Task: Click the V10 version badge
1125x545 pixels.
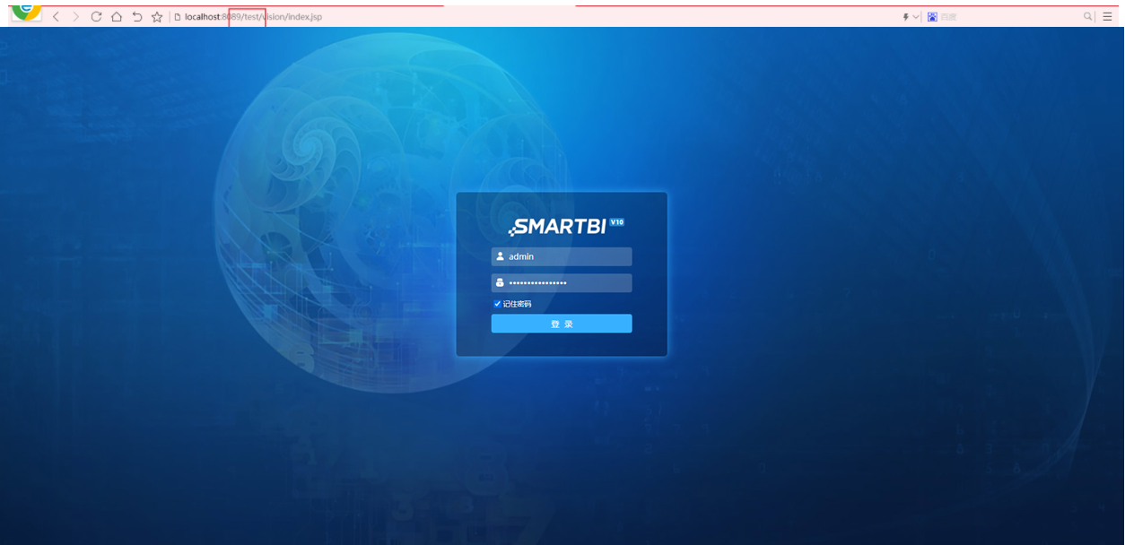Action: click(616, 221)
